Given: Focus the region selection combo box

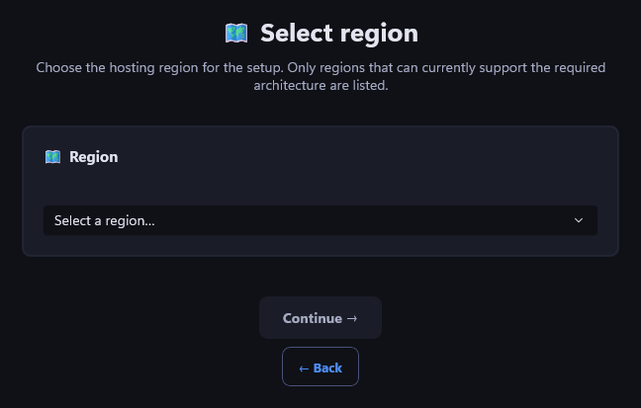Looking at the screenshot, I should click(x=320, y=220).
